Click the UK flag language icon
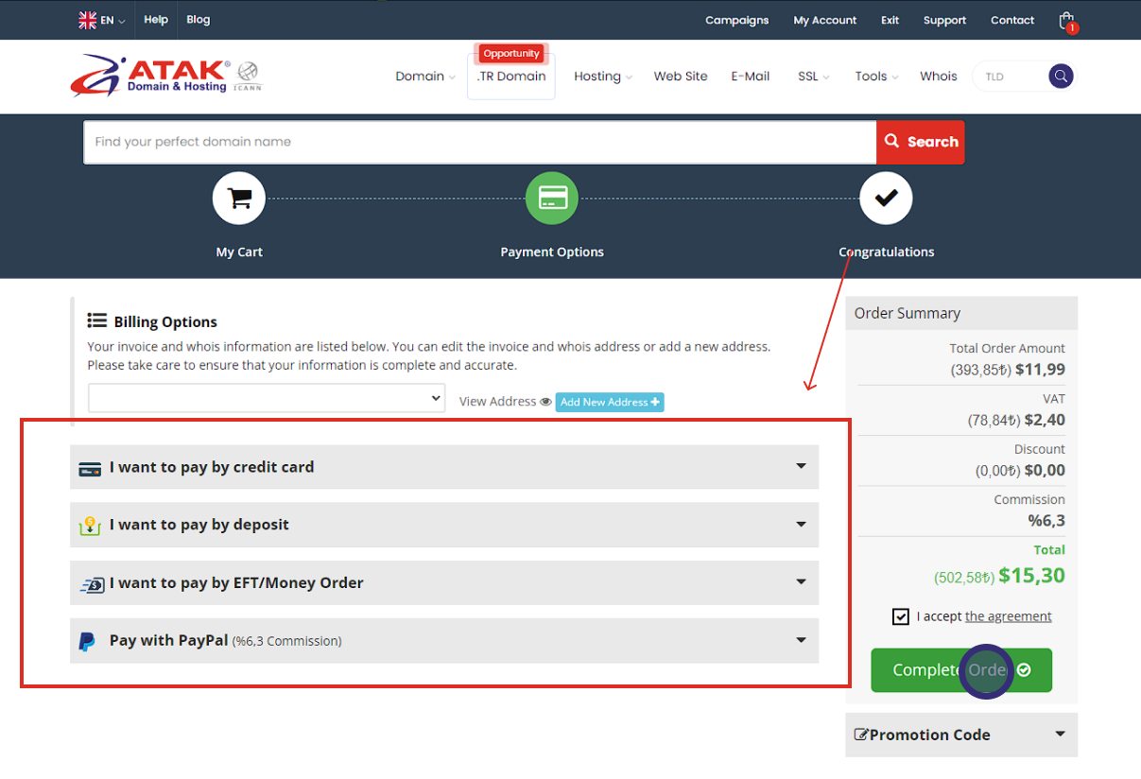The image size is (1141, 779). [87, 20]
